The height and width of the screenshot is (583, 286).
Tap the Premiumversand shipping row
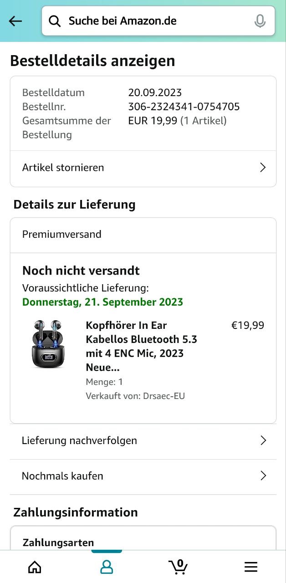(62, 235)
